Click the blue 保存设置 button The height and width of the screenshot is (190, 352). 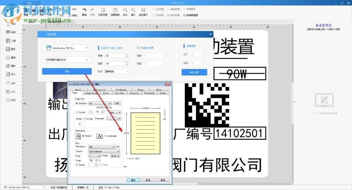tap(194, 72)
